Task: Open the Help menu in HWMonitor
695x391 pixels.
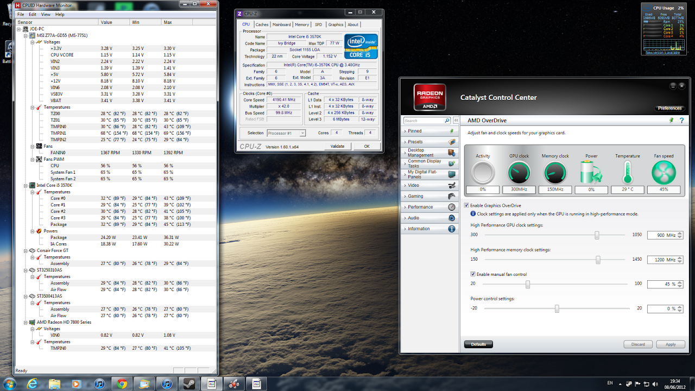Action: tap(60, 15)
